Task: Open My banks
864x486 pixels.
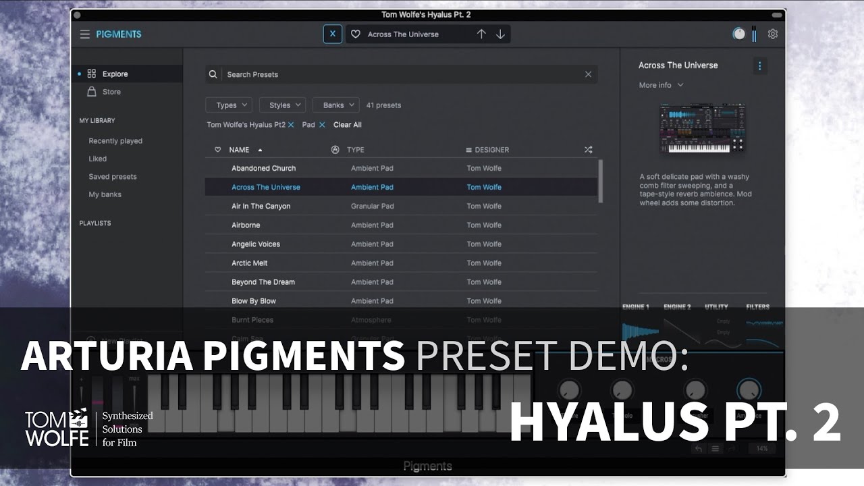Action: coord(105,194)
